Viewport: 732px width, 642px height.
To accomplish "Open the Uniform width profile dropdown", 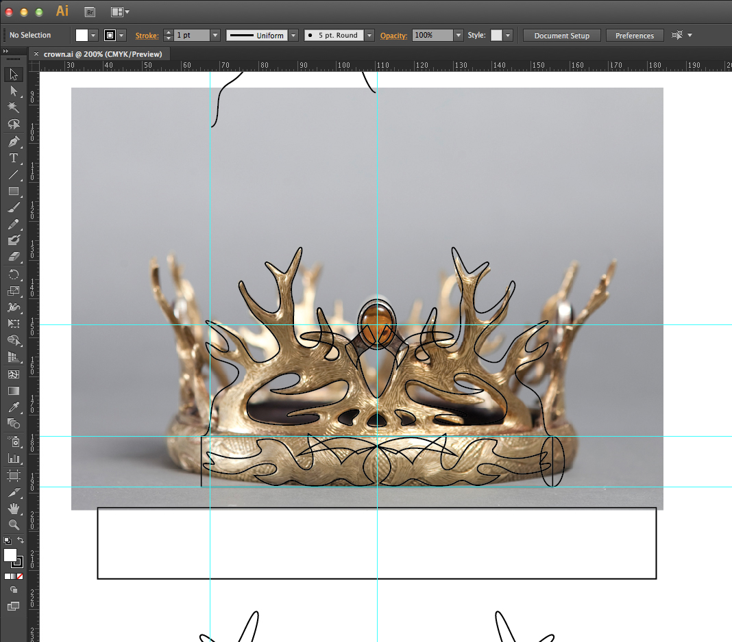I will coord(293,36).
